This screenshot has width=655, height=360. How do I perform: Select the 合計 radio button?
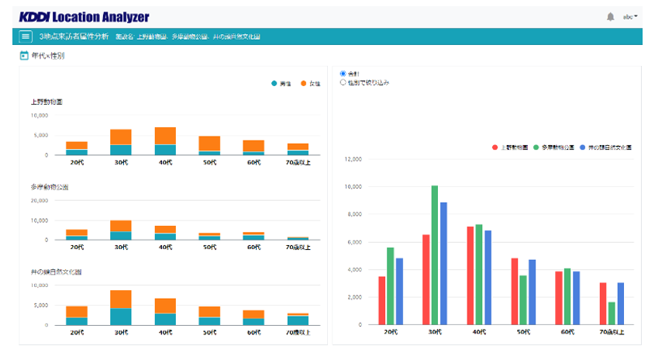tap(343, 74)
